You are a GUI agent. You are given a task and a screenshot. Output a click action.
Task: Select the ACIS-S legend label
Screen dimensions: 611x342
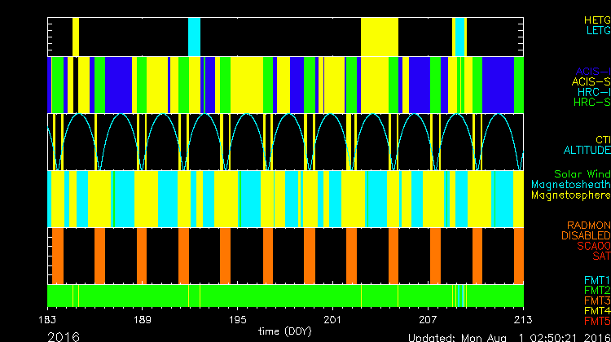click(591, 81)
